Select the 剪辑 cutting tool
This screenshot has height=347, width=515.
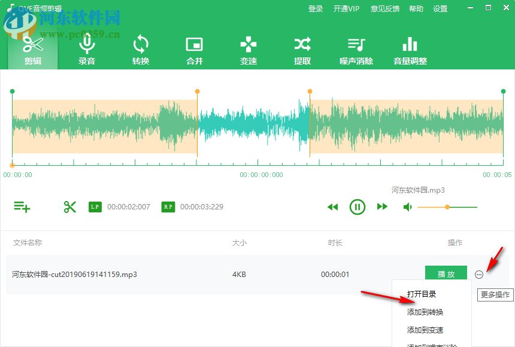tap(32, 50)
